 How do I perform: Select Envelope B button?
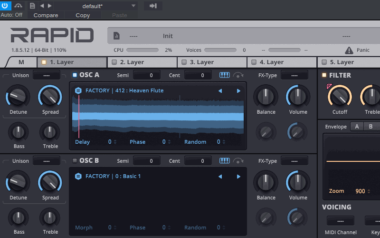370,127
